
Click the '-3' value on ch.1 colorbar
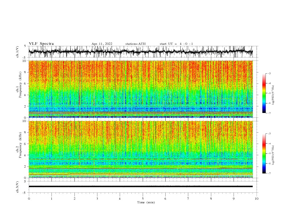[269, 73]
